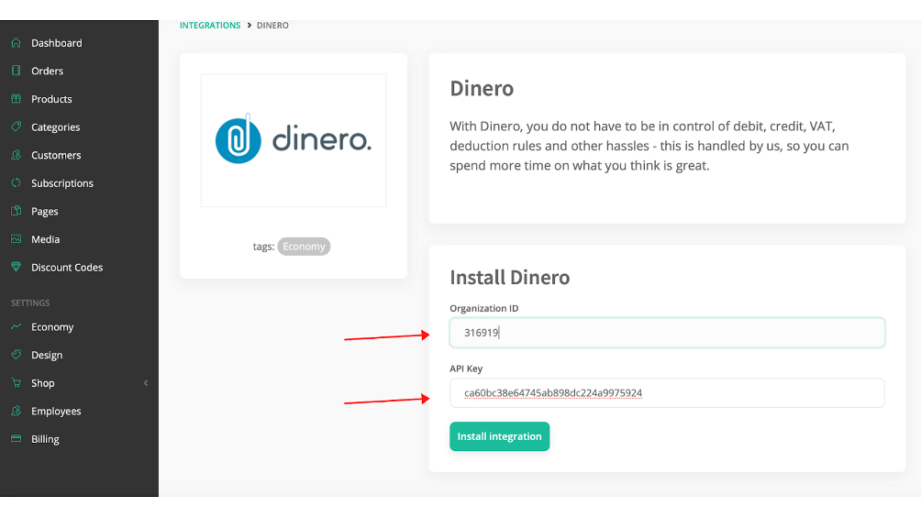Image resolution: width=921 pixels, height=517 pixels.
Task: Click the Dinero logo image
Action: 294,140
